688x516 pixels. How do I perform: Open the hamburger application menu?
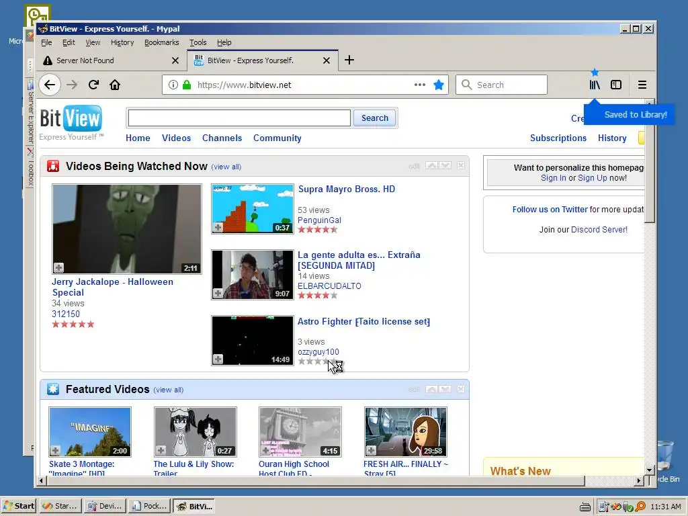click(x=642, y=85)
